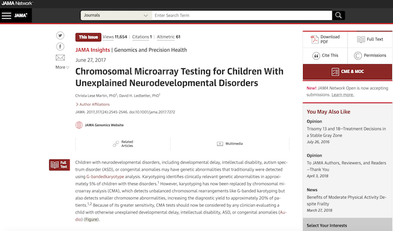Share article via Facebook icon

tap(60, 46)
